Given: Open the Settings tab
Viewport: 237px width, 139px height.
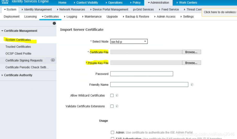Looking at the screenshot, I should [x=187, y=16].
